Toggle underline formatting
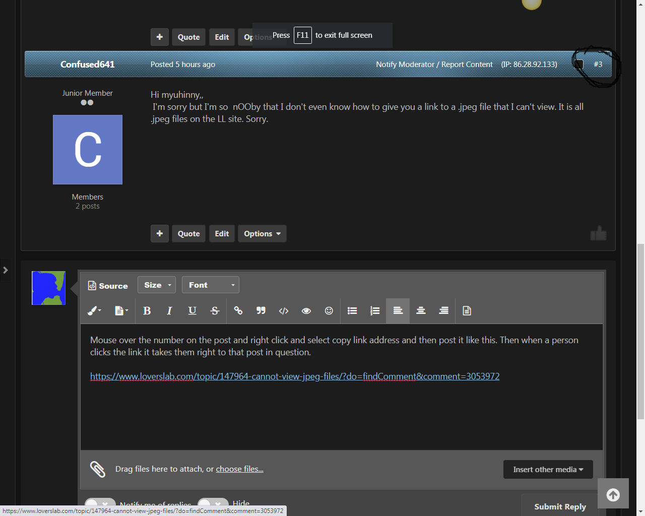Screen dimensions: 645x516 tap(192, 311)
